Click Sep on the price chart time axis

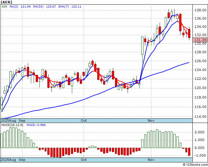[22, 121]
